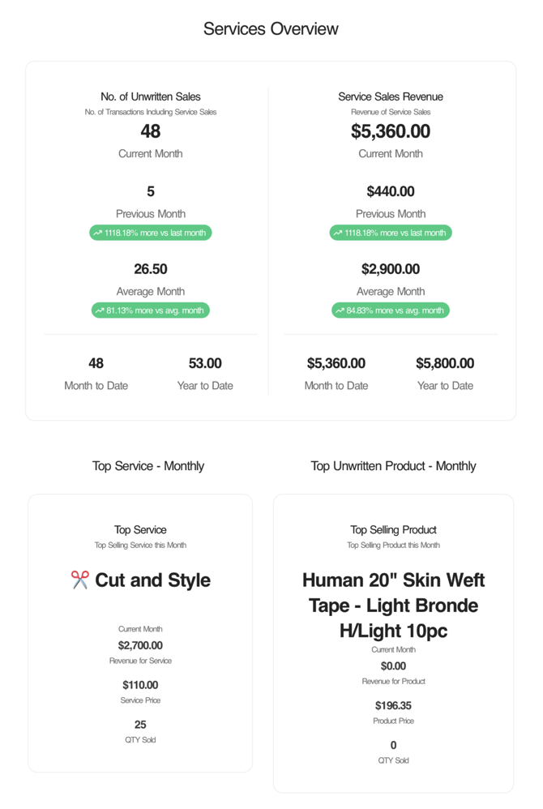The image size is (543, 809).
Task: Click trend arrow icon in revenue last-month badge
Action: [338, 233]
